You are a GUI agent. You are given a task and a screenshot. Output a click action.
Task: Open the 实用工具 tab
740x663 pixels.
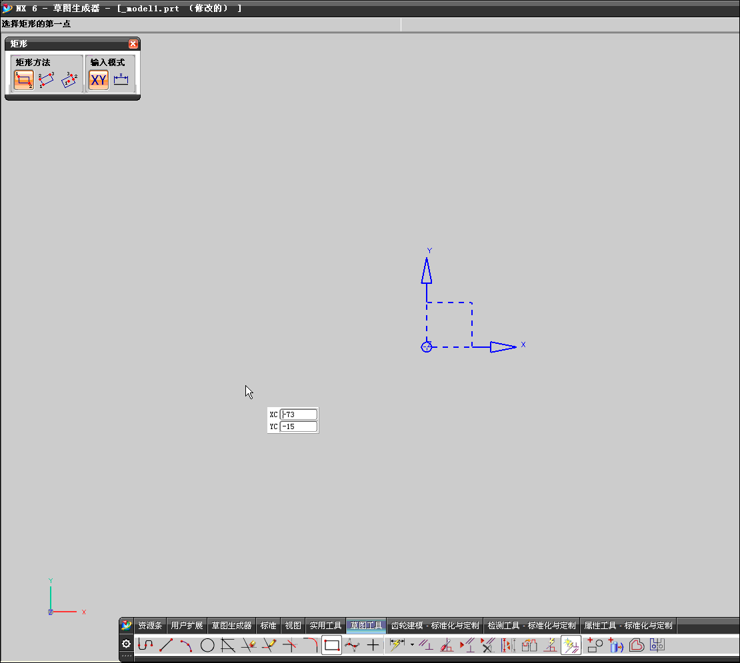pos(325,625)
